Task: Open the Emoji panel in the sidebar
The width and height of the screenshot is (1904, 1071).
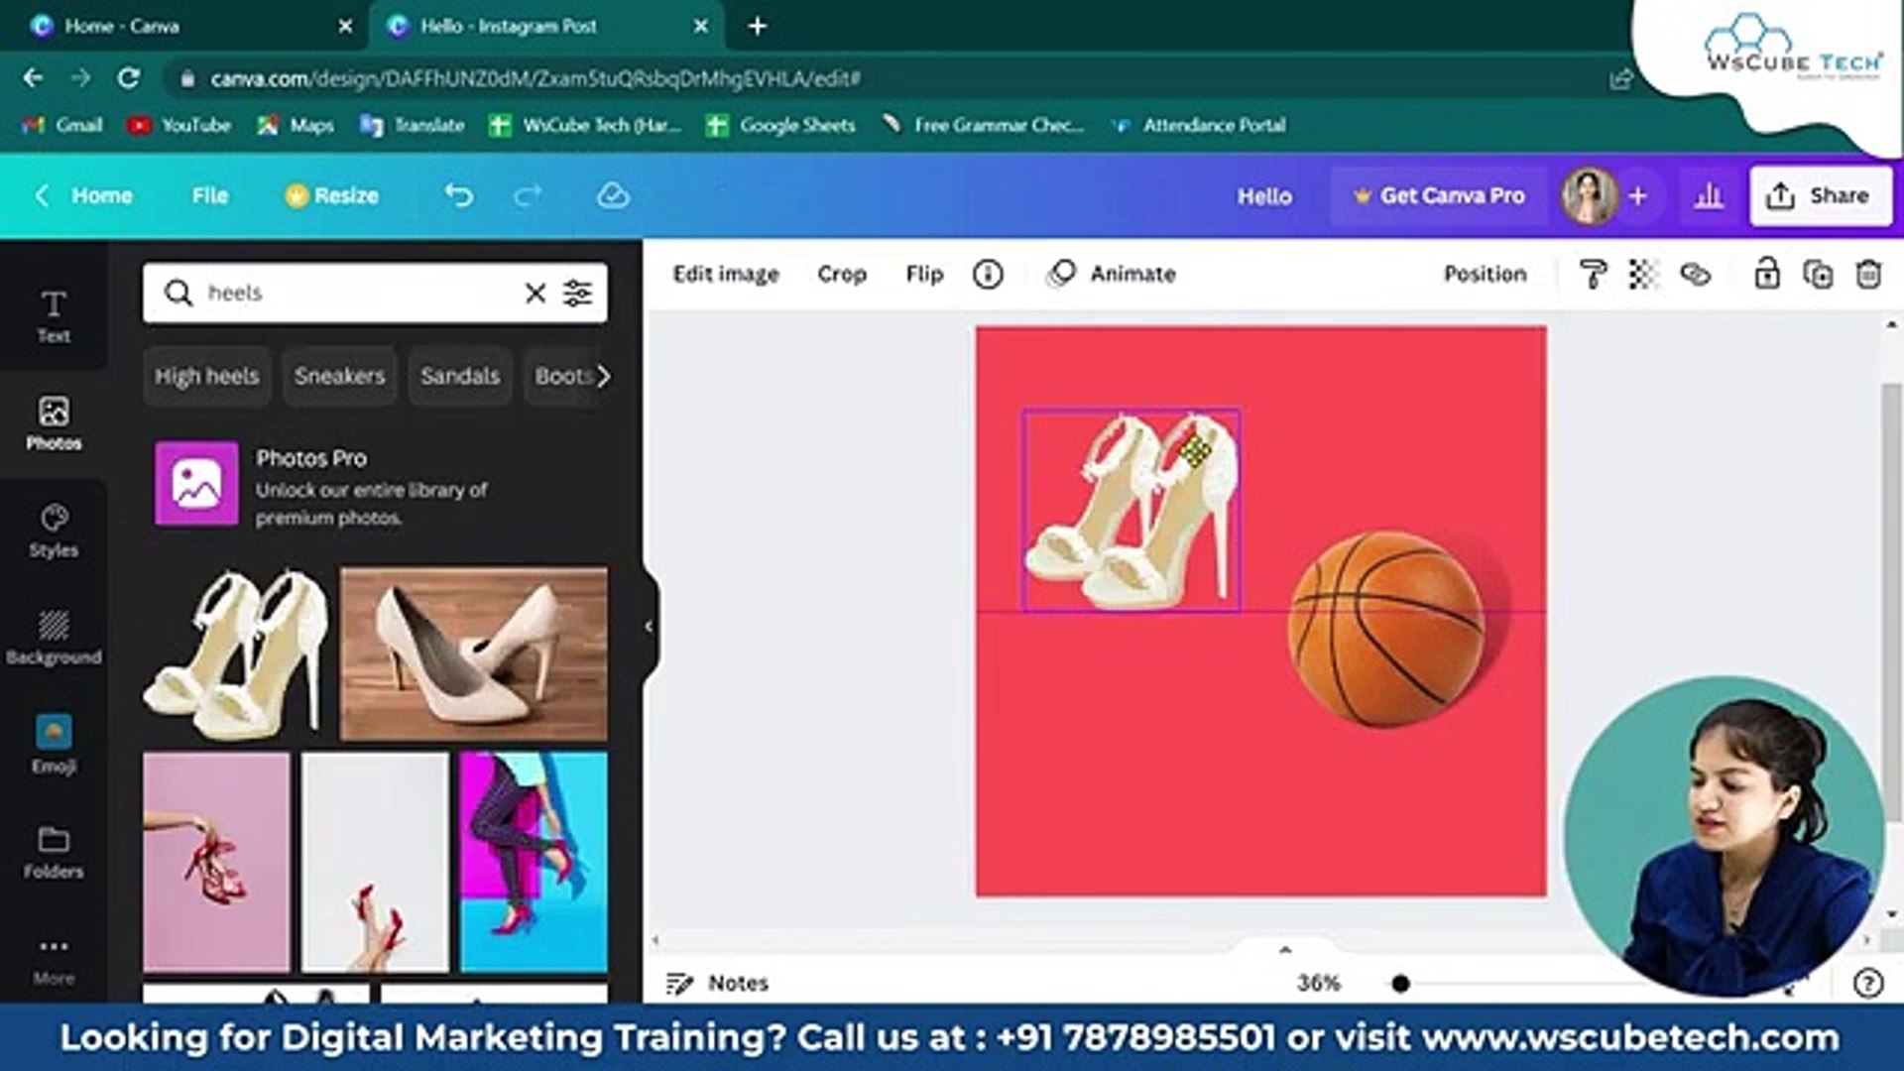Action: [53, 742]
